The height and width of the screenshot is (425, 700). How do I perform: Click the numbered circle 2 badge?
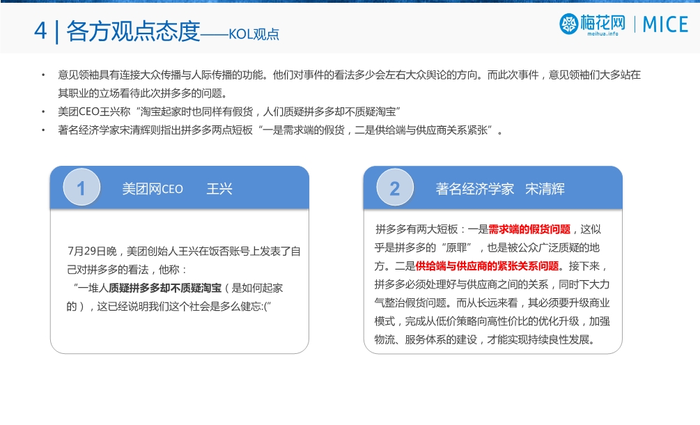click(x=395, y=187)
